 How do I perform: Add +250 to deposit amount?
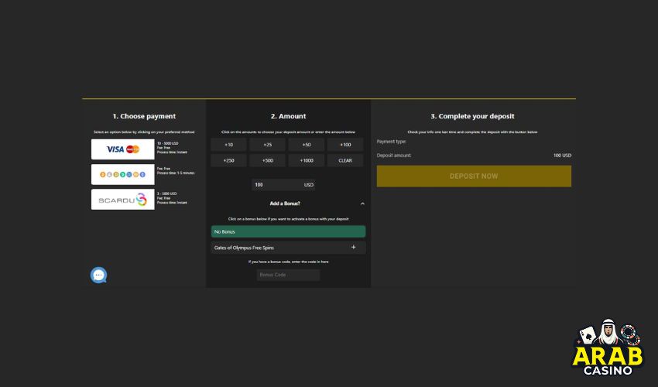coord(228,160)
